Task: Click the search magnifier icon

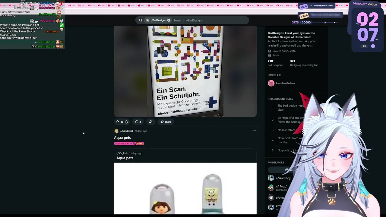Action: click(141, 20)
